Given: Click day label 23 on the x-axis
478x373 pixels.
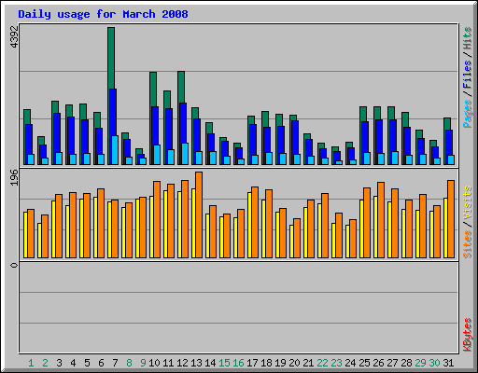Looking at the screenshot, I should point(336,363).
